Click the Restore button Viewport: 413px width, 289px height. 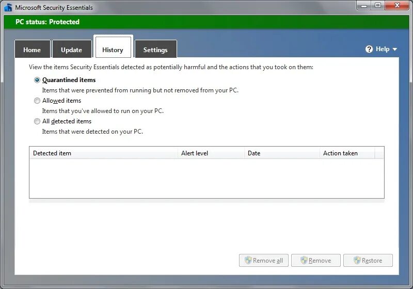(368, 260)
